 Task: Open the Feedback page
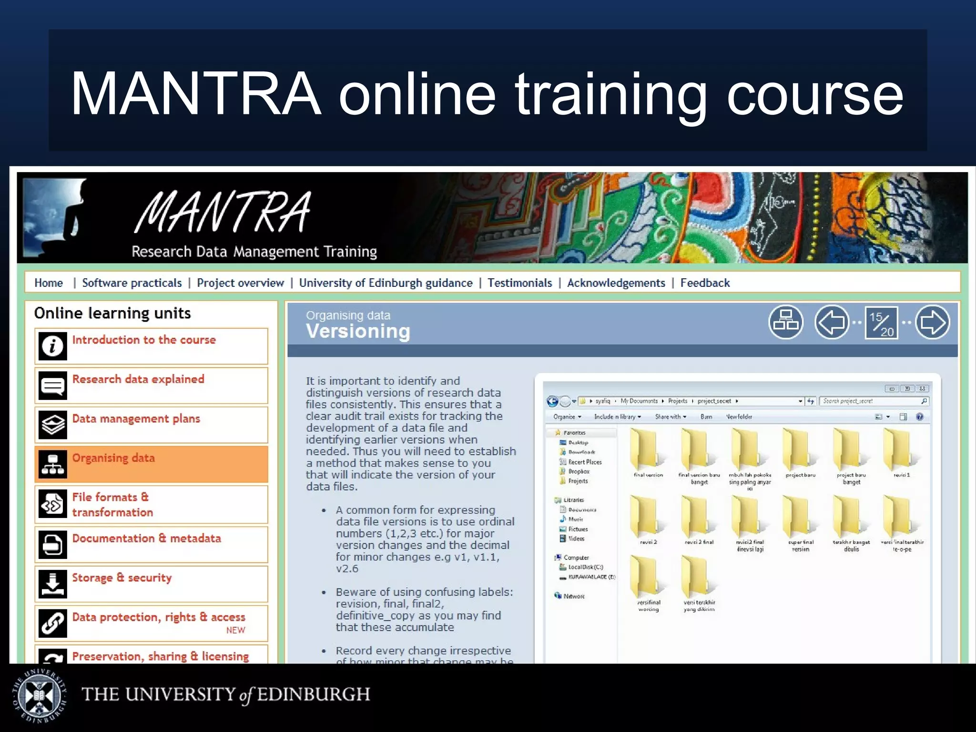click(705, 283)
